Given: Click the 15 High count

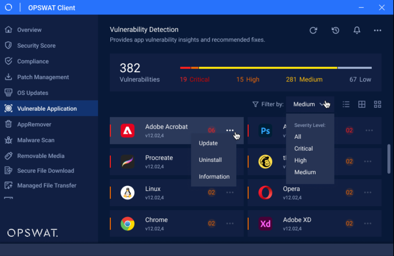Looking at the screenshot, I should click(x=248, y=79).
